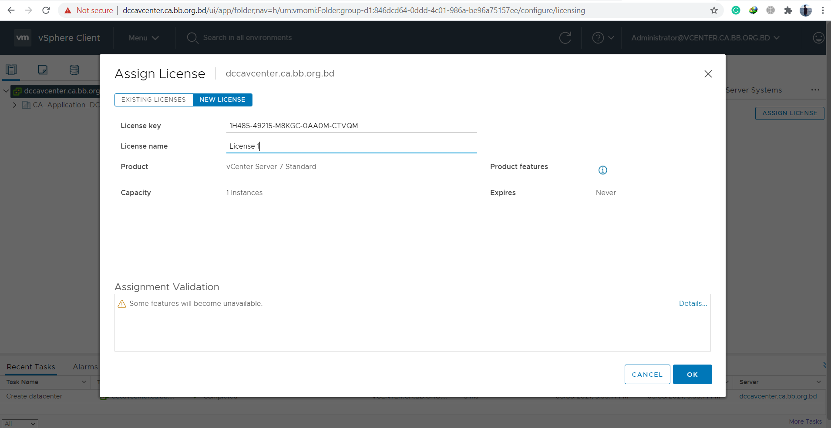831x428 pixels.
Task: Open the dccavcenter.ca.bb.org.bd server link in tasks
Action: click(x=778, y=396)
